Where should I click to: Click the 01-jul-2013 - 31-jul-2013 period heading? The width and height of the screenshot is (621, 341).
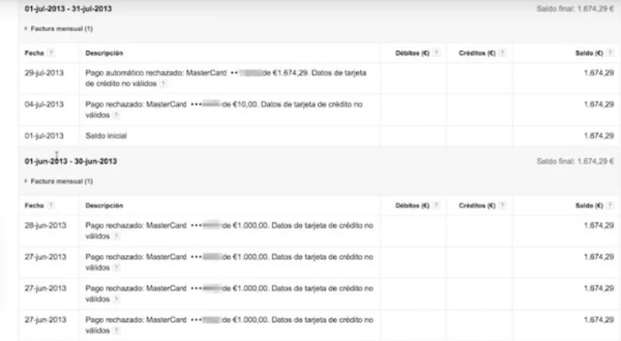click(x=70, y=8)
